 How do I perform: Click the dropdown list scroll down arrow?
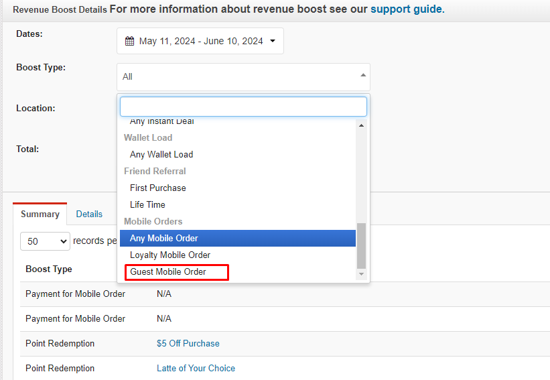[x=361, y=274]
